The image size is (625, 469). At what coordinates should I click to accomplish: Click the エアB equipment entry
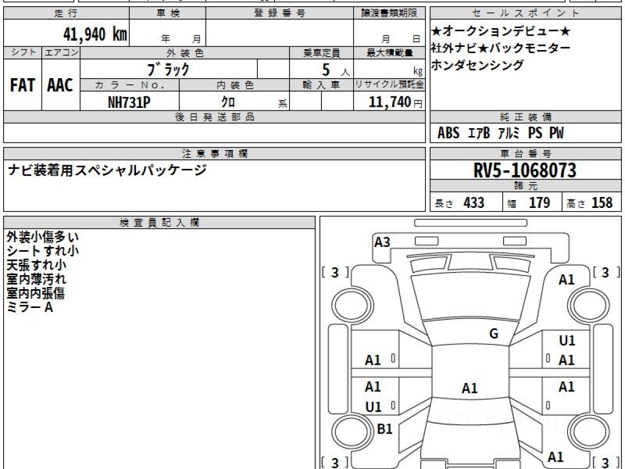coord(479,133)
